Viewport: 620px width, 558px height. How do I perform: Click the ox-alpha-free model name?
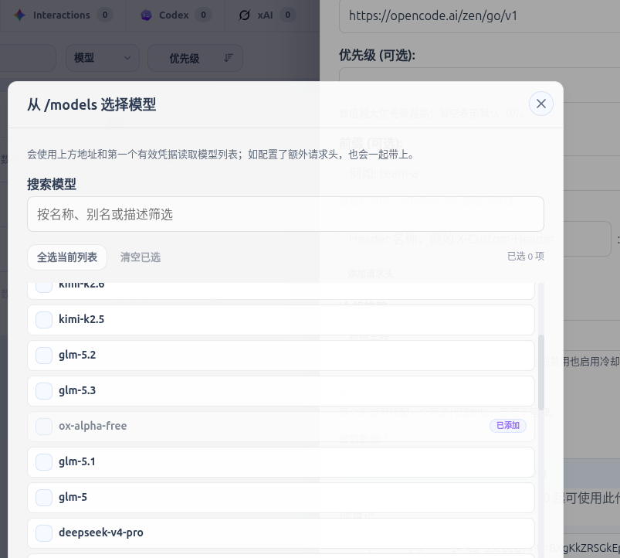93,426
